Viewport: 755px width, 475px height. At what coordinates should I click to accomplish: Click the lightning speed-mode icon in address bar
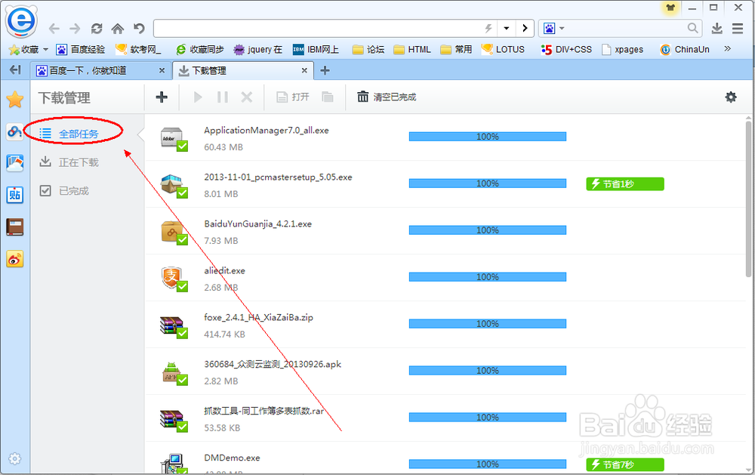pos(488,29)
